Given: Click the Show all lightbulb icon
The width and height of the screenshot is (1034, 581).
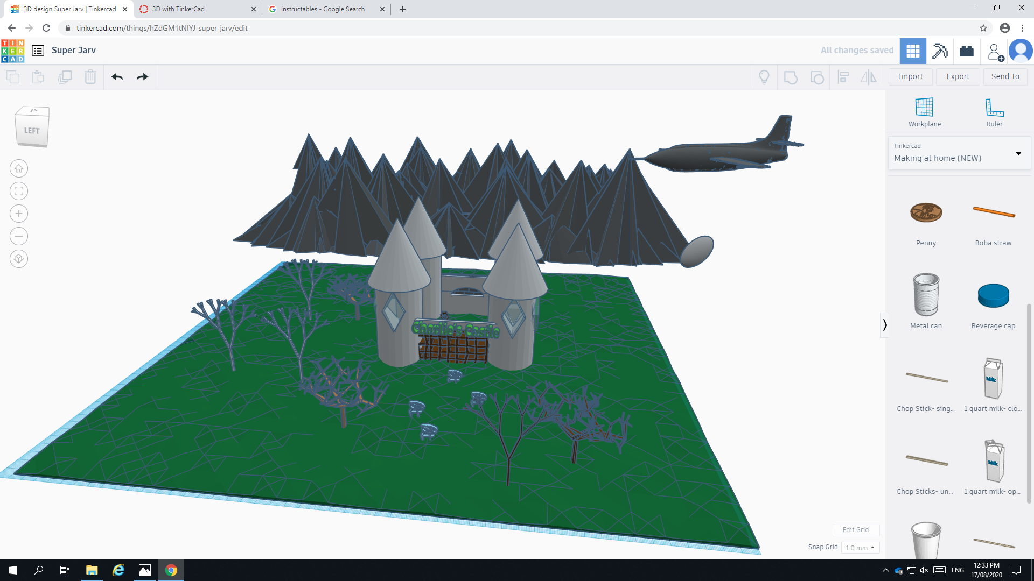Looking at the screenshot, I should [x=764, y=77].
